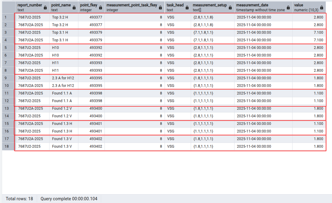Click 'Total rows: 18' in status bar
Viewport: 332px width, 203px height.
tap(19, 199)
